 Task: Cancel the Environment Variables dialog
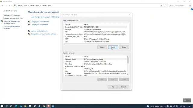click(x=123, y=87)
